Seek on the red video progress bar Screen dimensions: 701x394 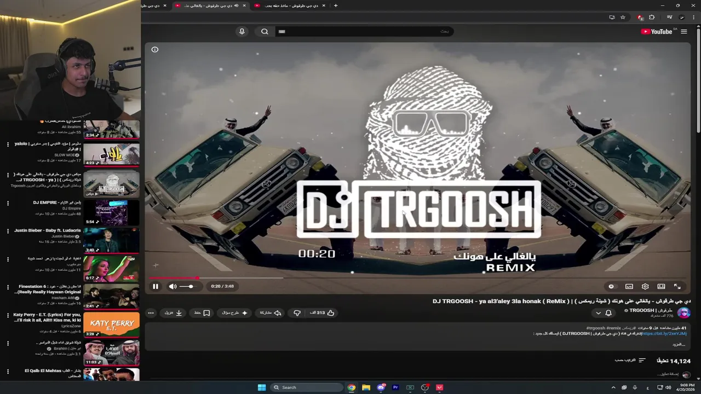[417, 278]
